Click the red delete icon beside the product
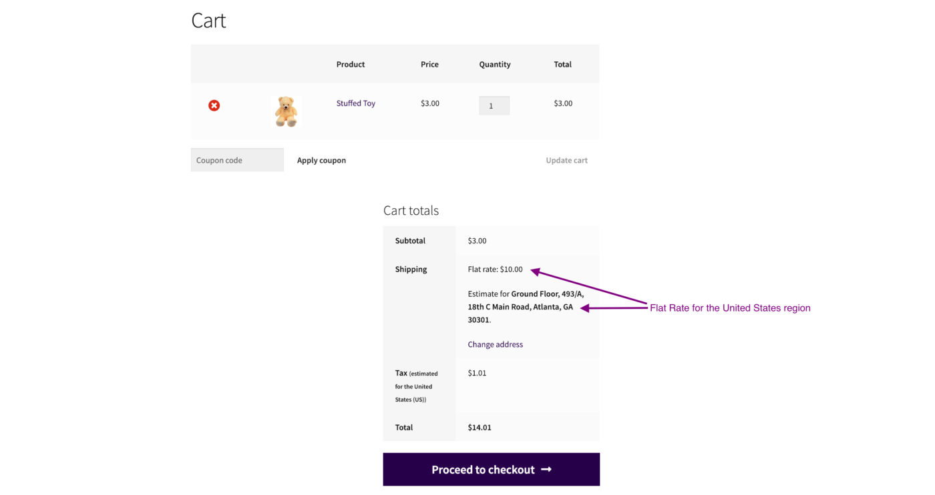 [x=214, y=105]
